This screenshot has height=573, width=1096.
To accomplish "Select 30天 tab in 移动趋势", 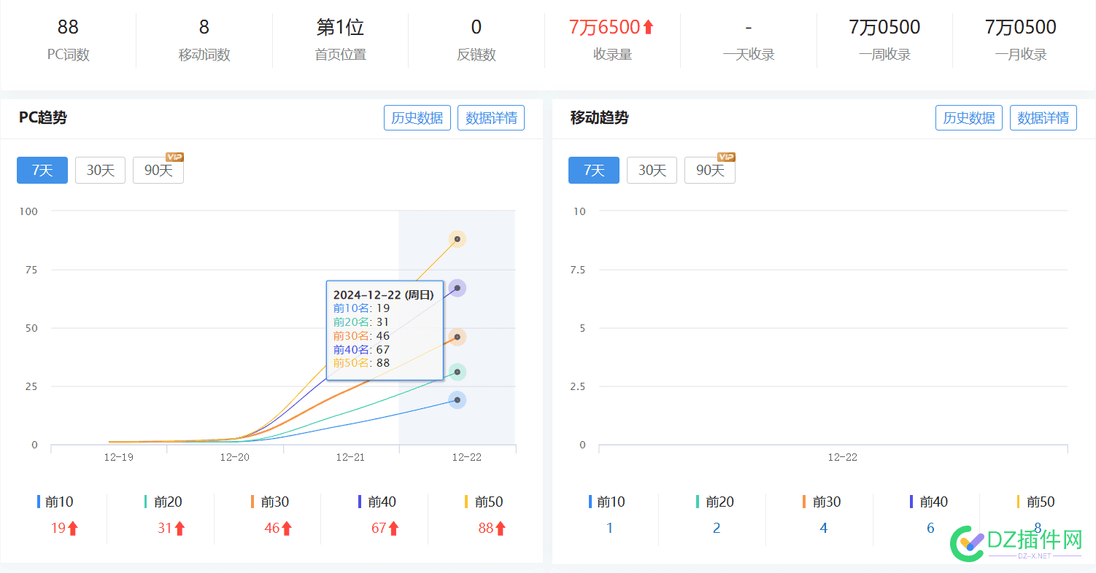I will [x=652, y=170].
